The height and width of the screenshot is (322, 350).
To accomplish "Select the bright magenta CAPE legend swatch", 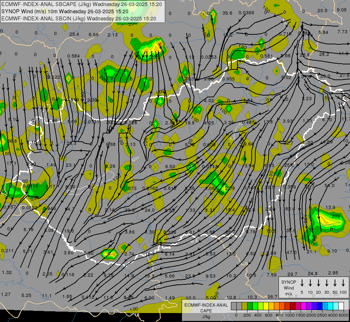I will pos(304,306).
